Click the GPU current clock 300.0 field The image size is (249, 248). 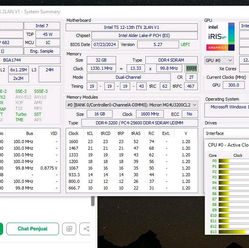click(233, 85)
